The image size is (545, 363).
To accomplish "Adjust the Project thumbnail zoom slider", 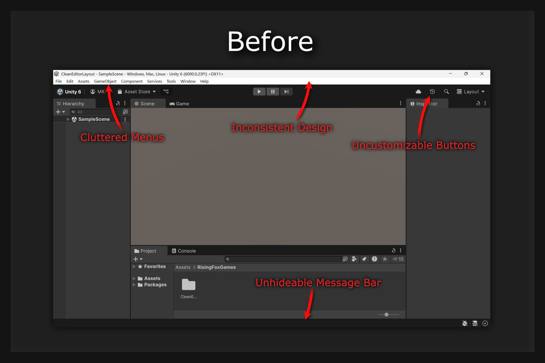I will tap(386, 314).
